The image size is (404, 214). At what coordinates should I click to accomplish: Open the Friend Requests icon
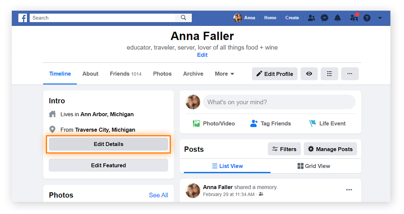coord(311,18)
